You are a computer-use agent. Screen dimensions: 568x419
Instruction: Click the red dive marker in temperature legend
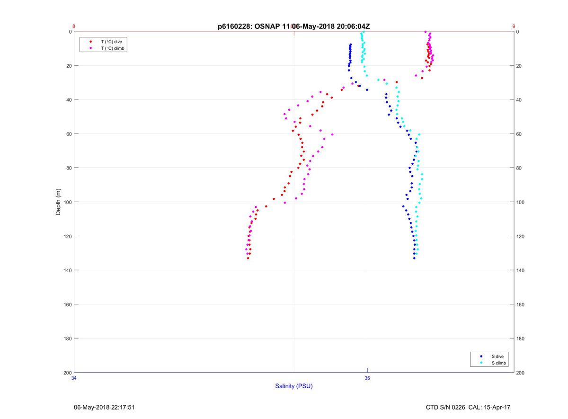(x=90, y=42)
